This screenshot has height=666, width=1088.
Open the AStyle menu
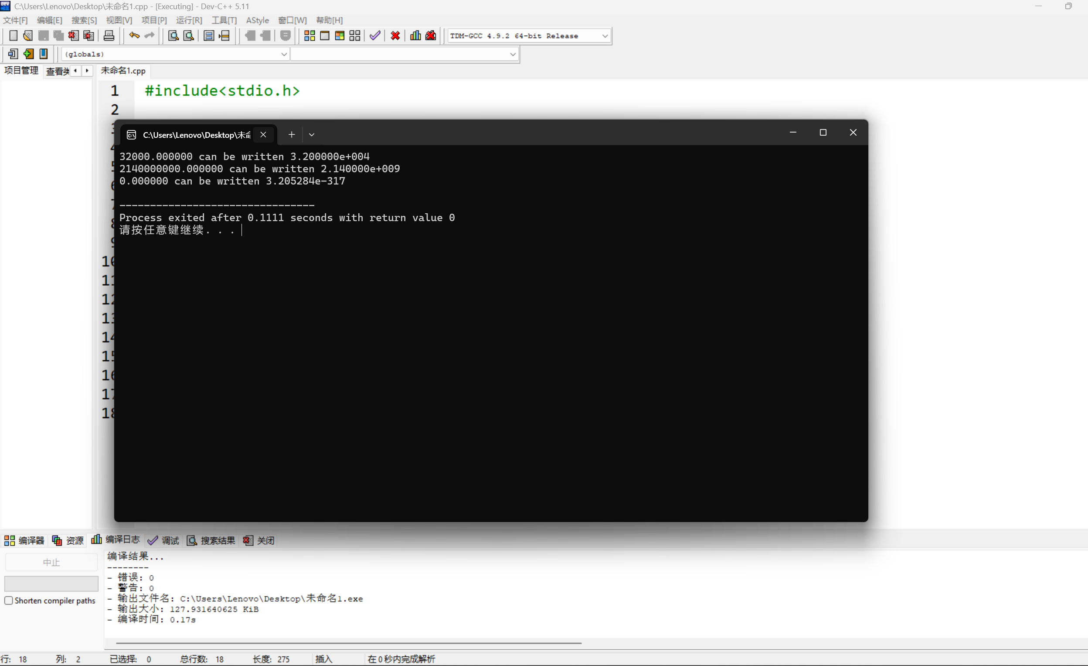pyautogui.click(x=257, y=20)
